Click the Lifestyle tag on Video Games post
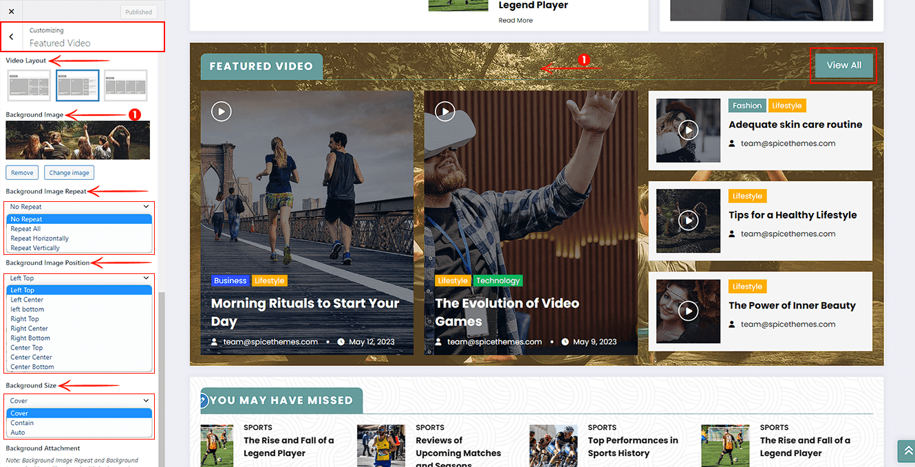 [x=453, y=281]
